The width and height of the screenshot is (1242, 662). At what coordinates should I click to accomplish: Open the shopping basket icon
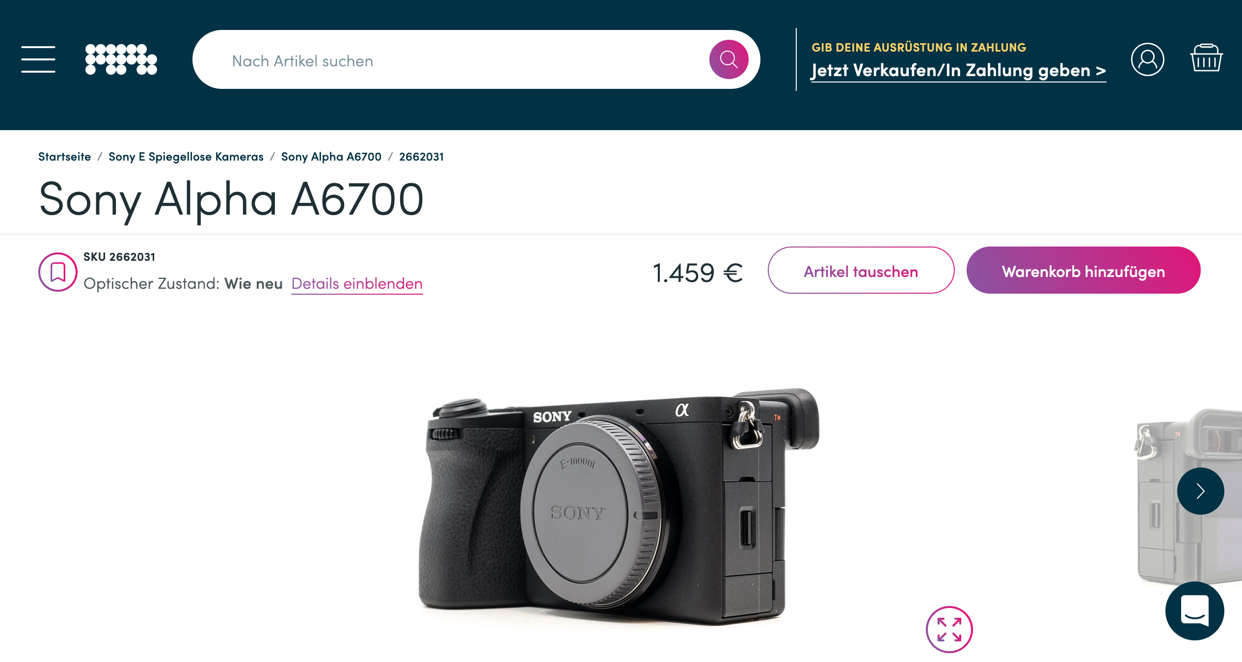tap(1206, 58)
